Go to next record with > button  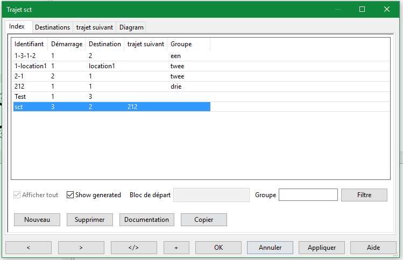point(81,248)
